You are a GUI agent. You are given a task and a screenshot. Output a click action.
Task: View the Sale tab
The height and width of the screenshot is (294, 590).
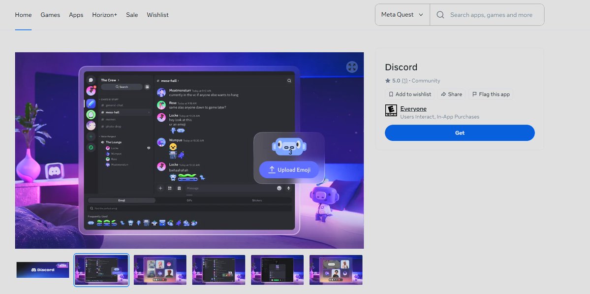point(132,15)
